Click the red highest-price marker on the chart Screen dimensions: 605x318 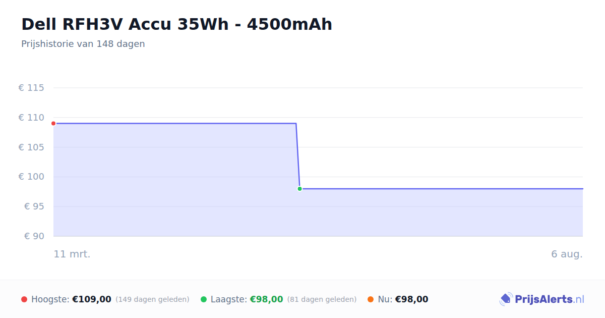point(53,123)
